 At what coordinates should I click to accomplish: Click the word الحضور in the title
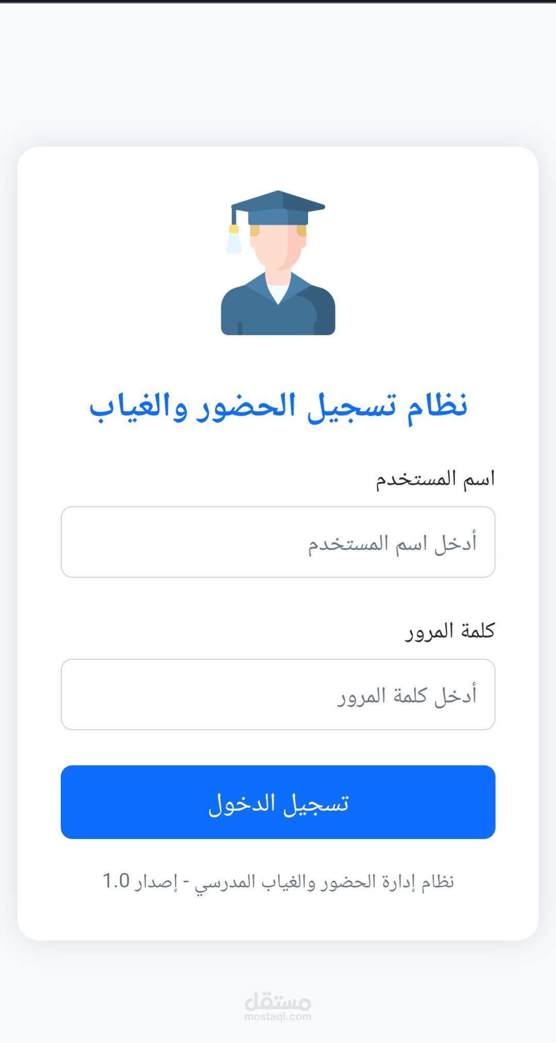click(246, 407)
